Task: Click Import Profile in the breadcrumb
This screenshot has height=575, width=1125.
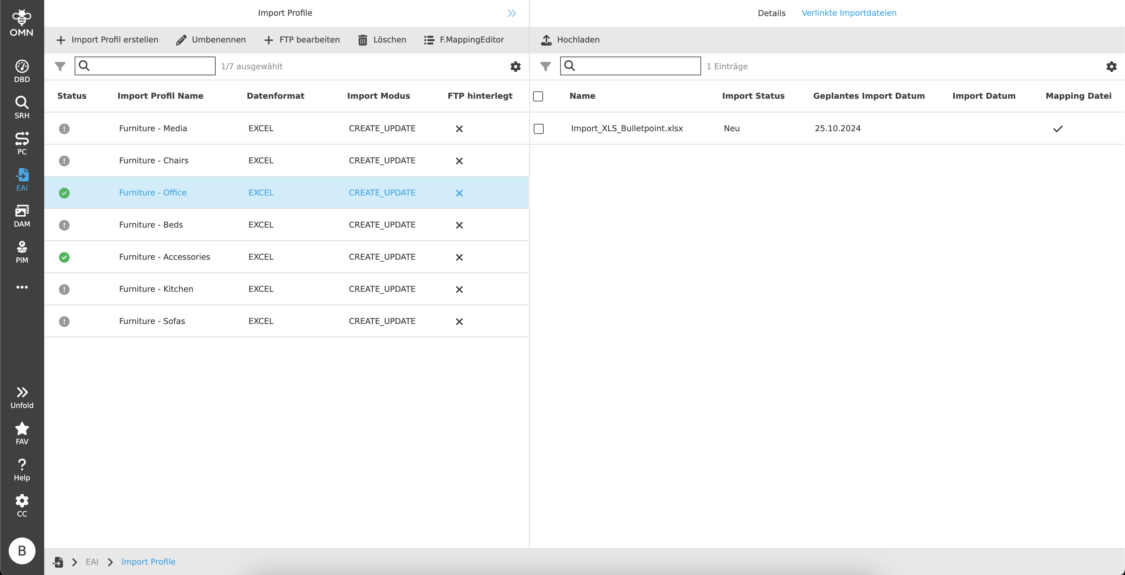Action: 148,562
